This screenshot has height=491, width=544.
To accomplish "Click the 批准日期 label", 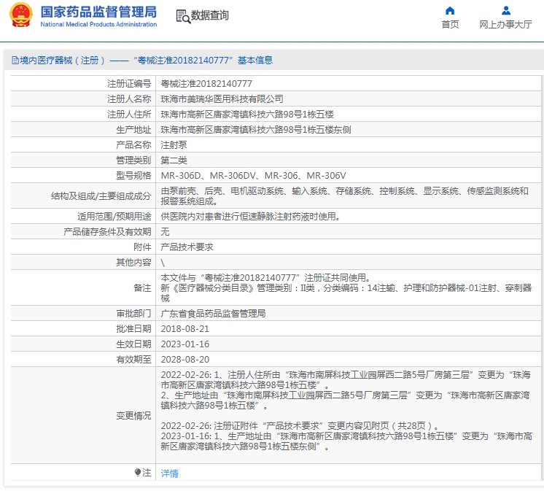I will click(133, 328).
